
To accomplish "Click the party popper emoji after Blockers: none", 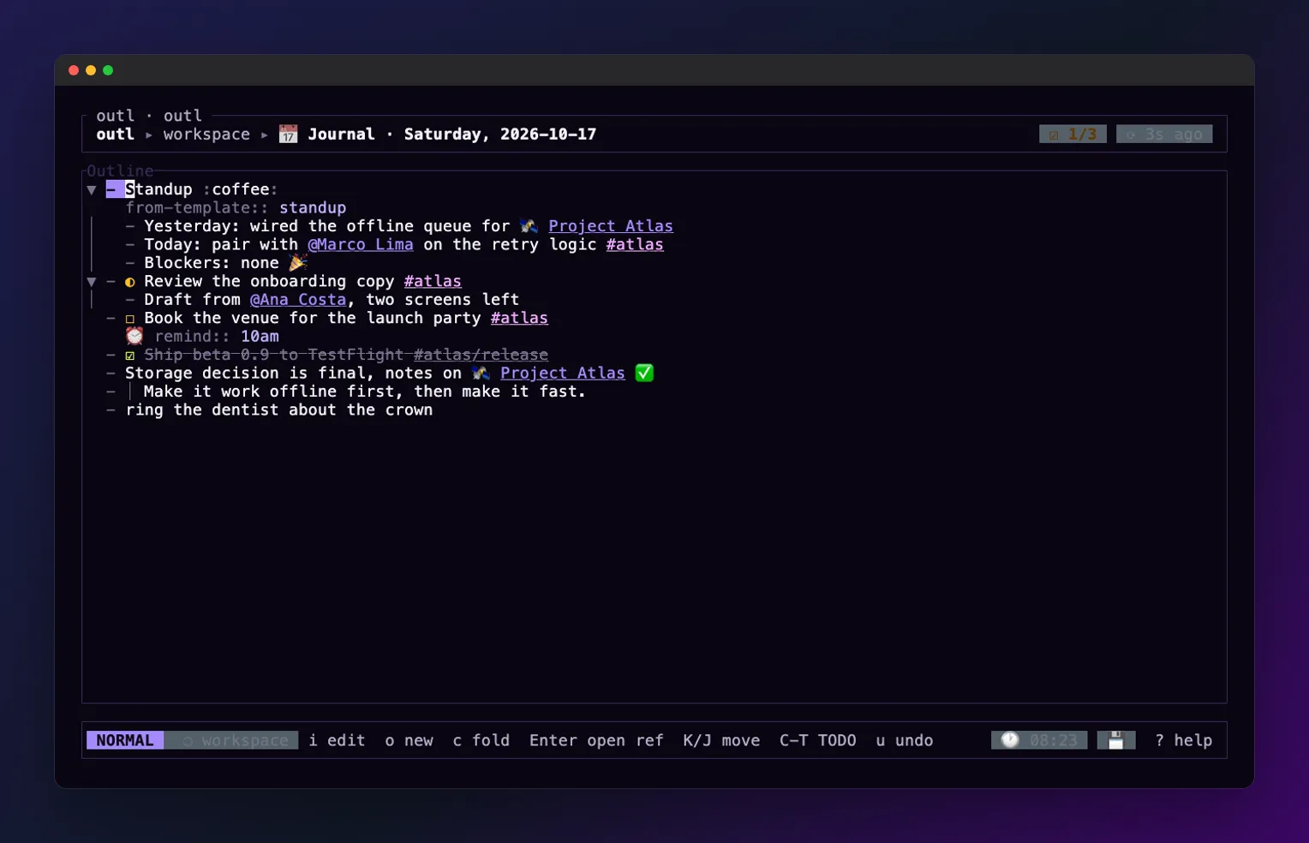I will coord(298,262).
